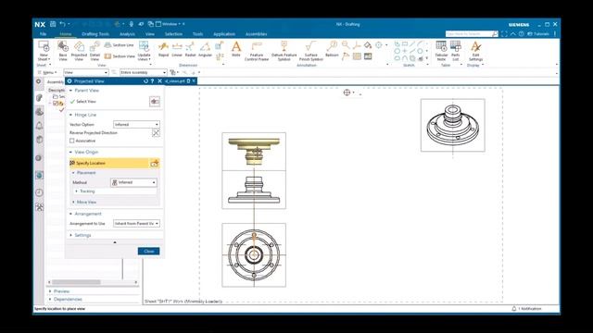Select the Balloon annotation tool
The height and width of the screenshot is (333, 593).
tap(332, 49)
